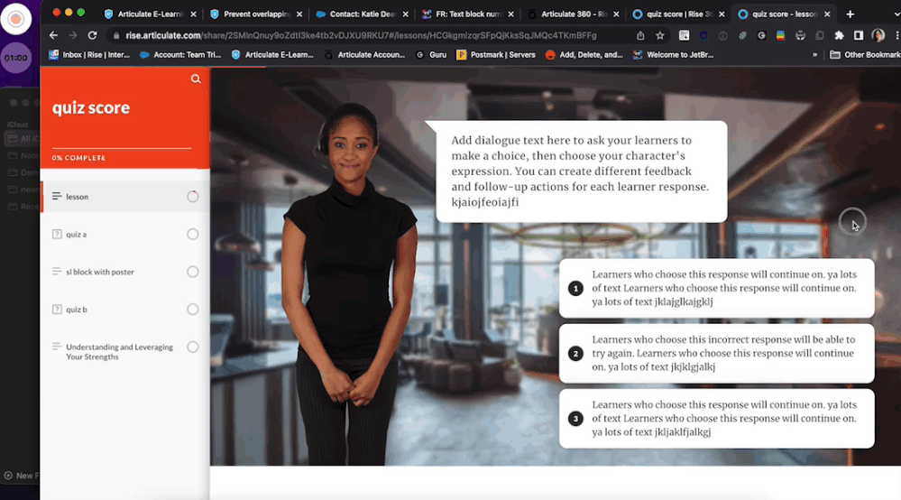
Task: Open the paperclip-style link extension icon
Action: [x=742, y=35]
